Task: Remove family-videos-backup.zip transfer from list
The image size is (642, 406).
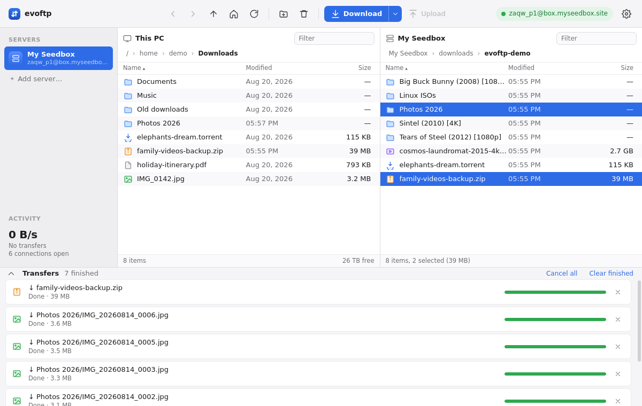Action: point(618,292)
